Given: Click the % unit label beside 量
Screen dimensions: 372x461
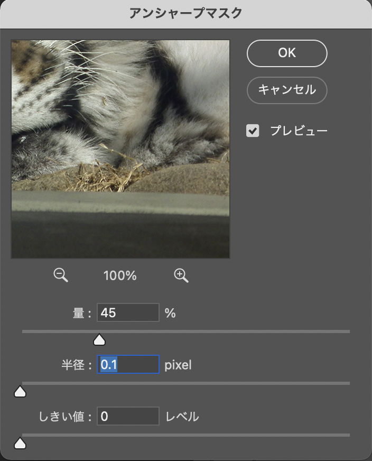Looking at the screenshot, I should coord(170,314).
